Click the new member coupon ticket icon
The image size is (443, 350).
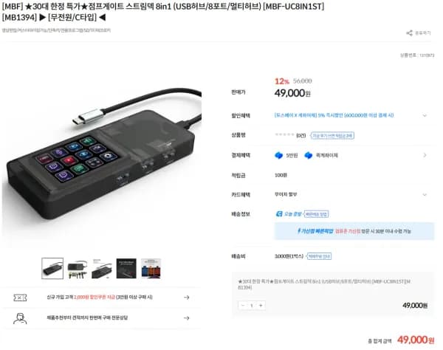point(20,298)
